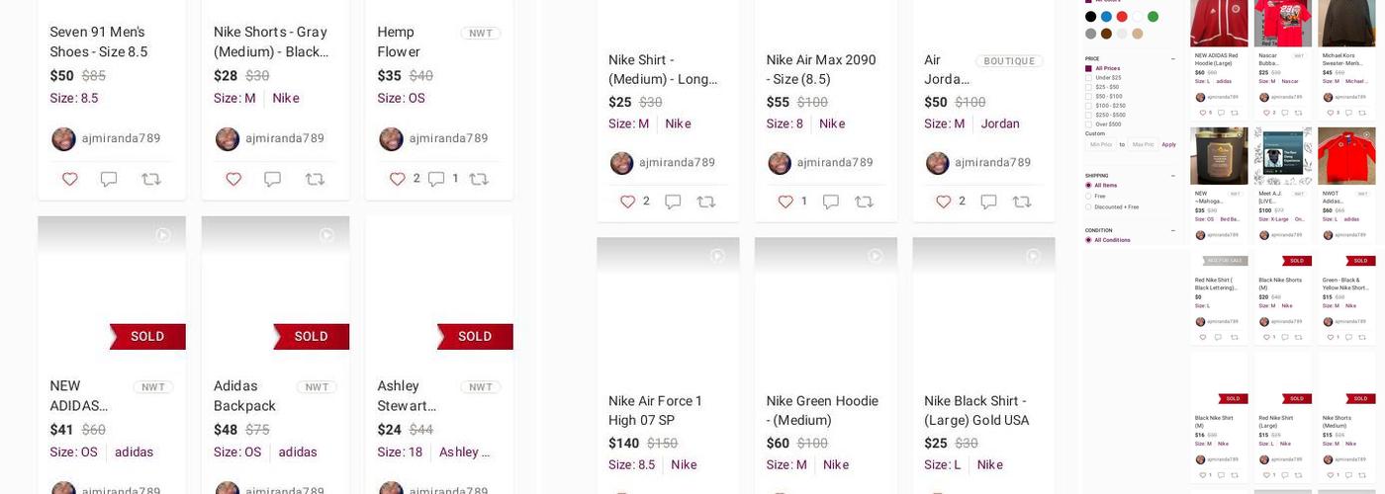Select Free shipping radio option
The image size is (1385, 494).
click(x=1089, y=197)
